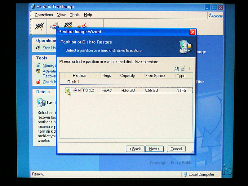
Task: Click the first checkered flag toolbar icon
Action: coord(39,26)
